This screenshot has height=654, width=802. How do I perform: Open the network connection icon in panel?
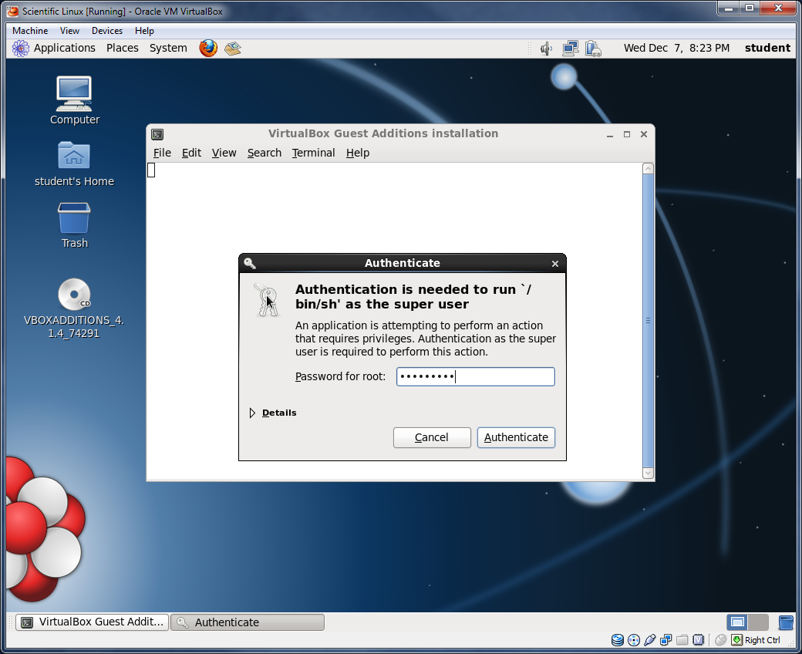pyautogui.click(x=571, y=49)
